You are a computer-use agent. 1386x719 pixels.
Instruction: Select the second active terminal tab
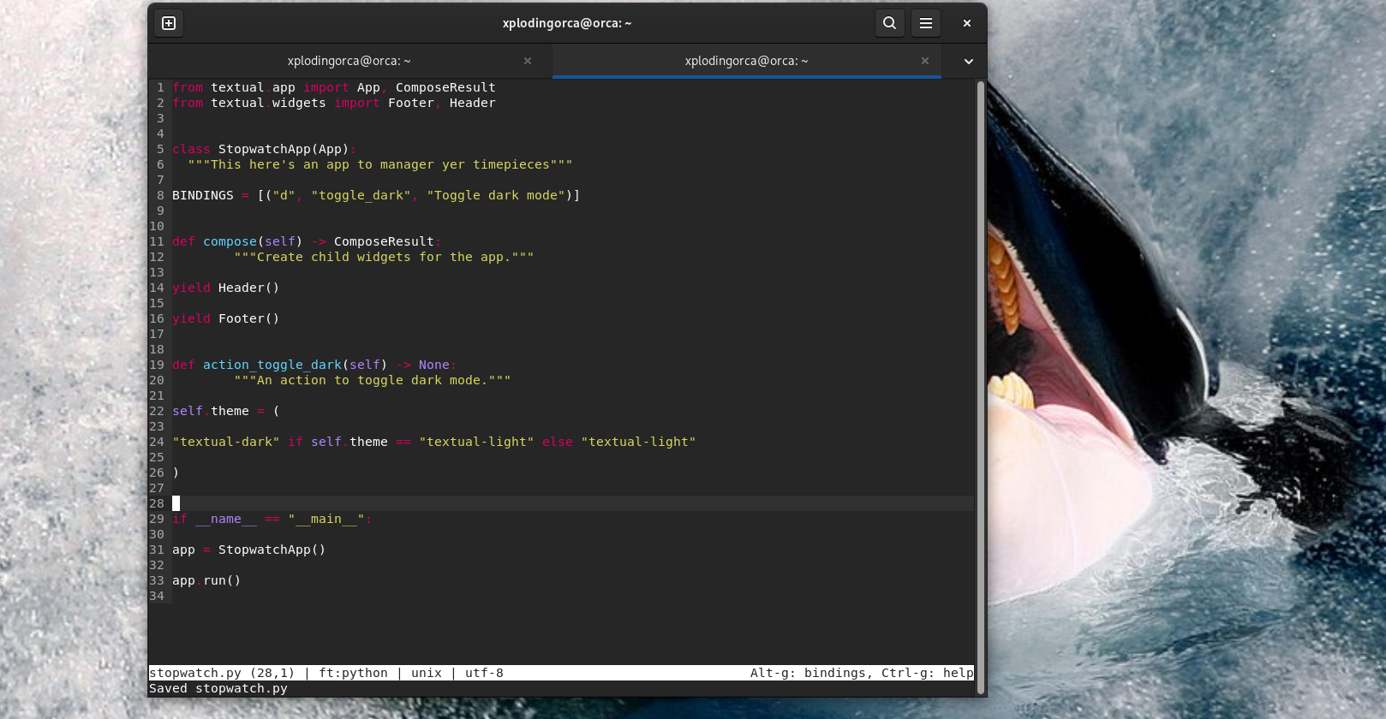746,61
